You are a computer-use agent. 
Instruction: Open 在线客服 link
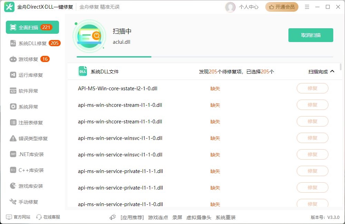(x=48, y=217)
